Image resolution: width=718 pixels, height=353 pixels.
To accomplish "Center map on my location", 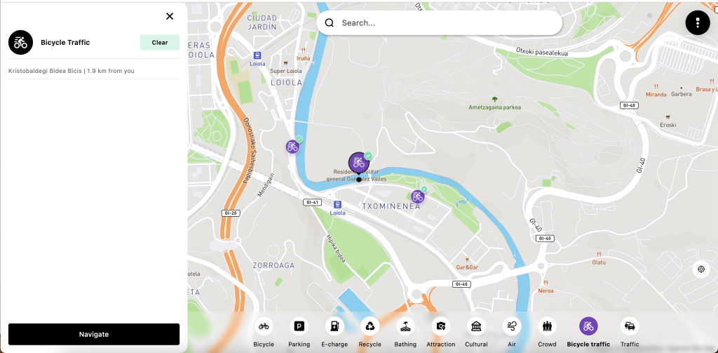I will tap(701, 269).
